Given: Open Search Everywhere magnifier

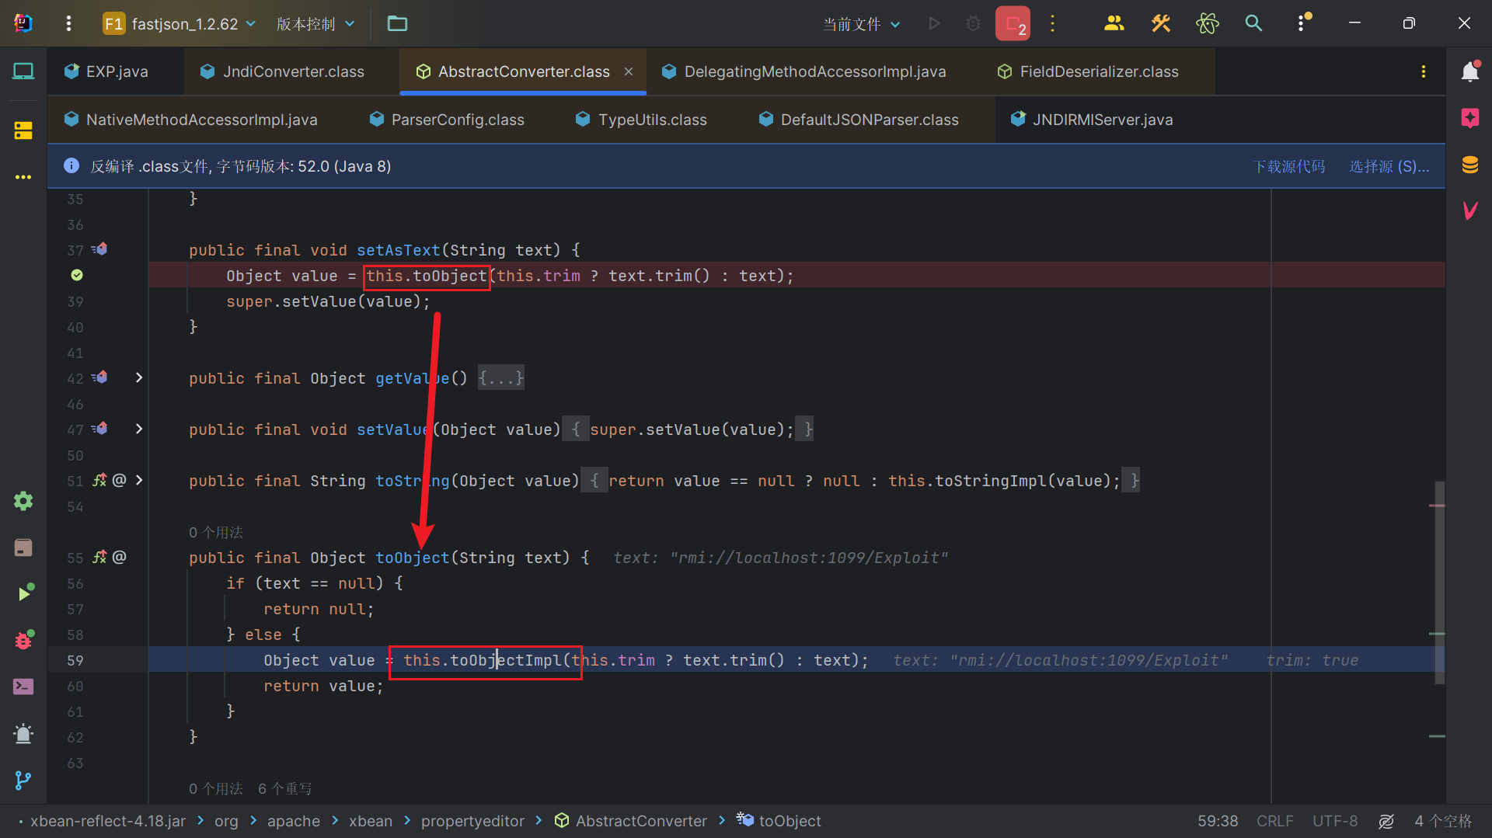Looking at the screenshot, I should point(1253,23).
